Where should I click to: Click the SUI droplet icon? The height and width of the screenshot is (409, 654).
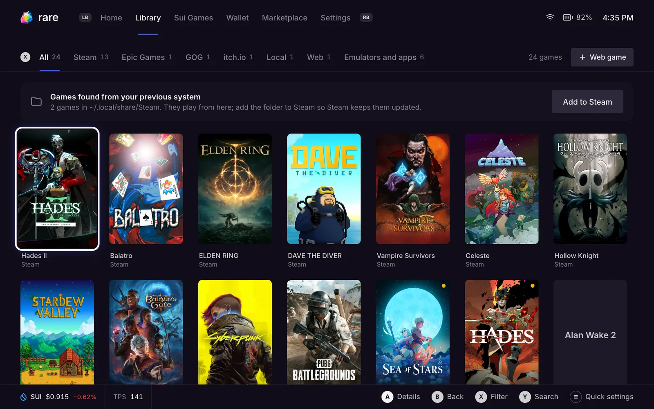[x=24, y=397]
